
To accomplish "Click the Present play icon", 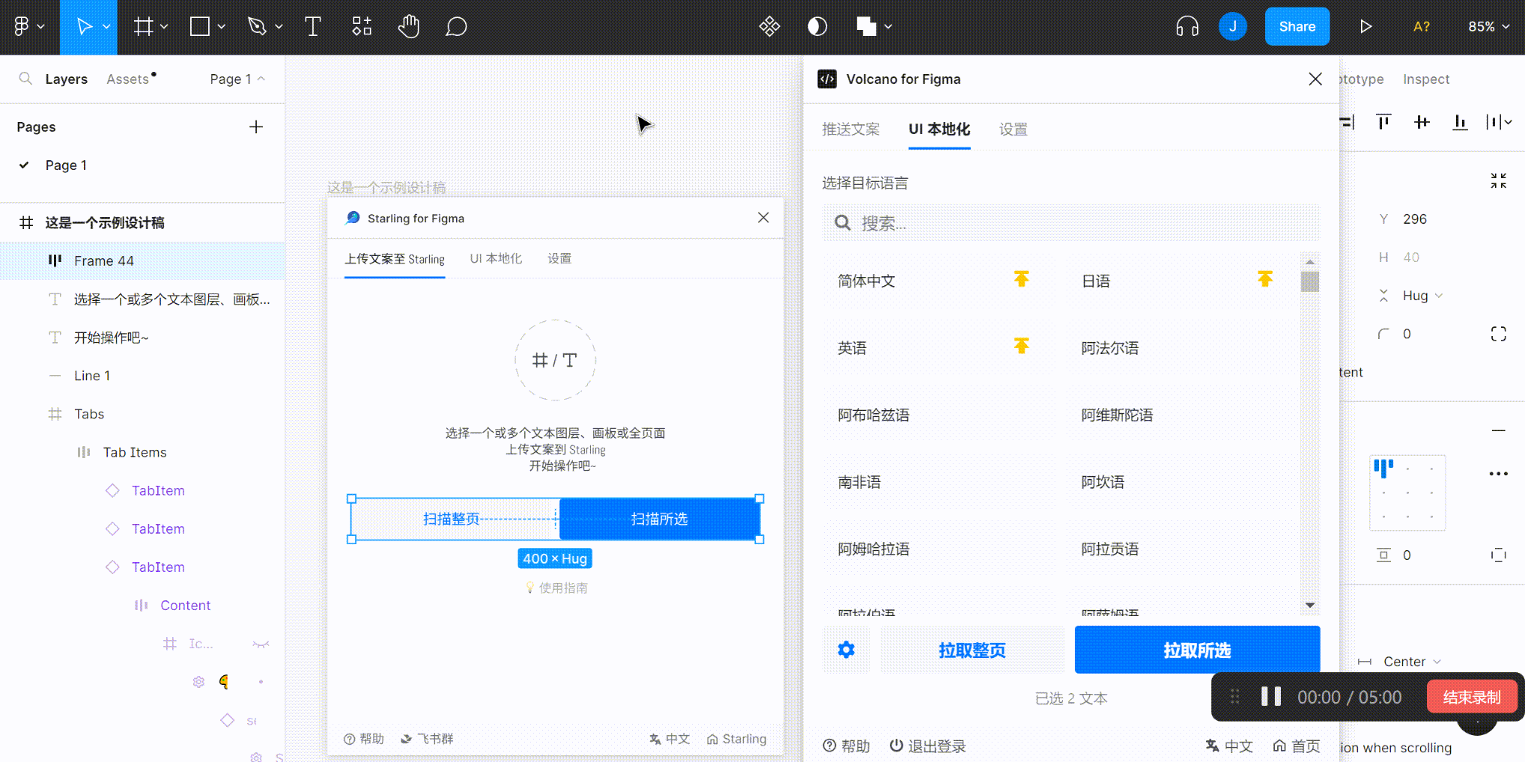I will (x=1365, y=27).
